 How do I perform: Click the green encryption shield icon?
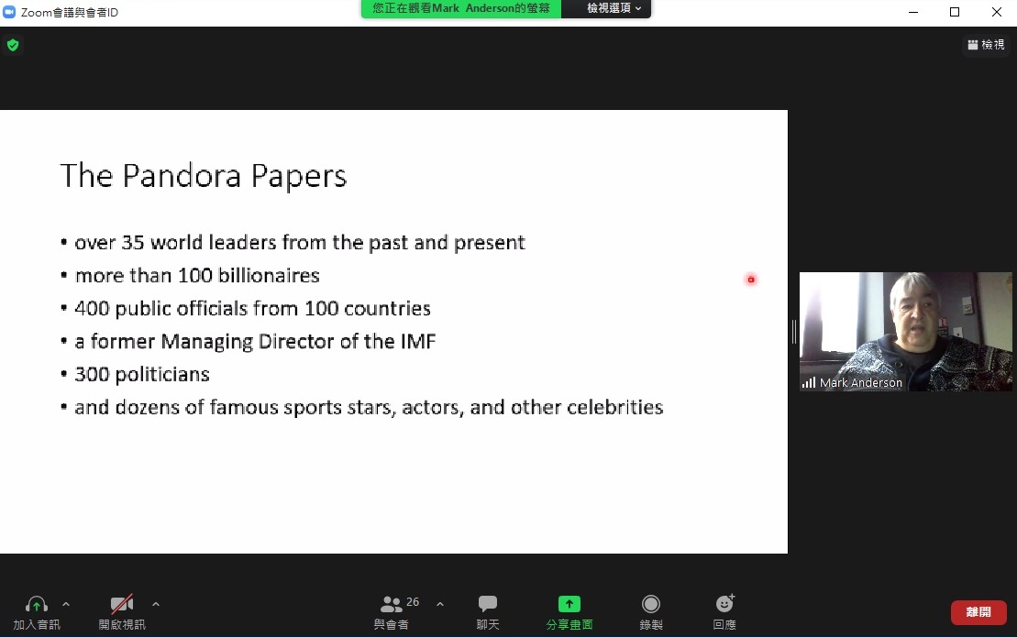[13, 45]
